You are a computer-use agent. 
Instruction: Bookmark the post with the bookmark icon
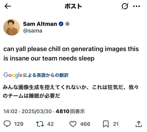[x=106, y=124]
